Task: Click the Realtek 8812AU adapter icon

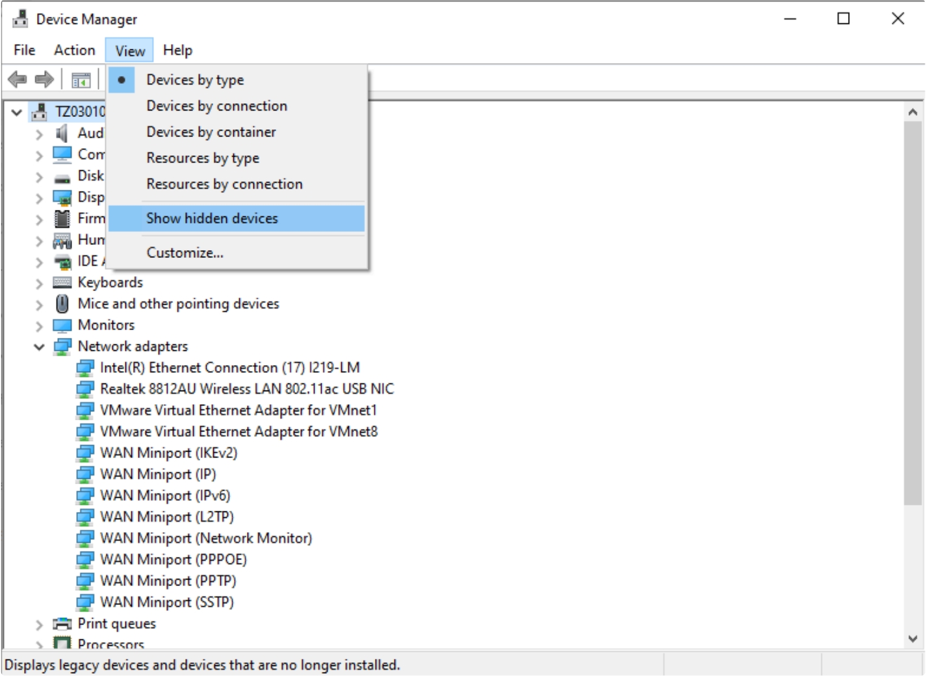Action: (x=85, y=390)
